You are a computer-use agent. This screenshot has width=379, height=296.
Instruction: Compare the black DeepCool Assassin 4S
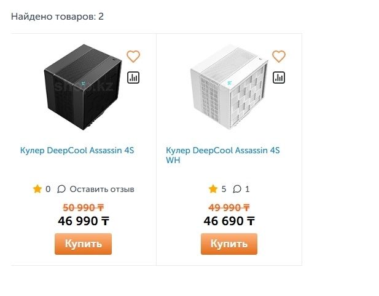tap(133, 78)
